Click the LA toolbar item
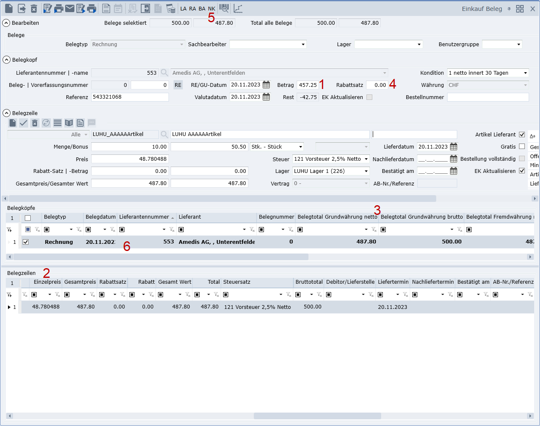Image resolution: width=540 pixels, height=426 pixels. click(x=183, y=8)
